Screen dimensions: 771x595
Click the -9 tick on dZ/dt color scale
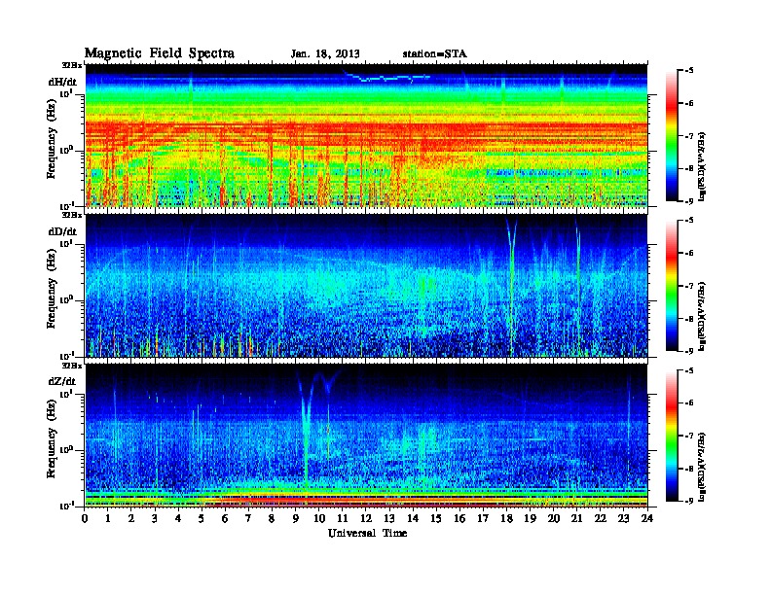click(x=689, y=501)
